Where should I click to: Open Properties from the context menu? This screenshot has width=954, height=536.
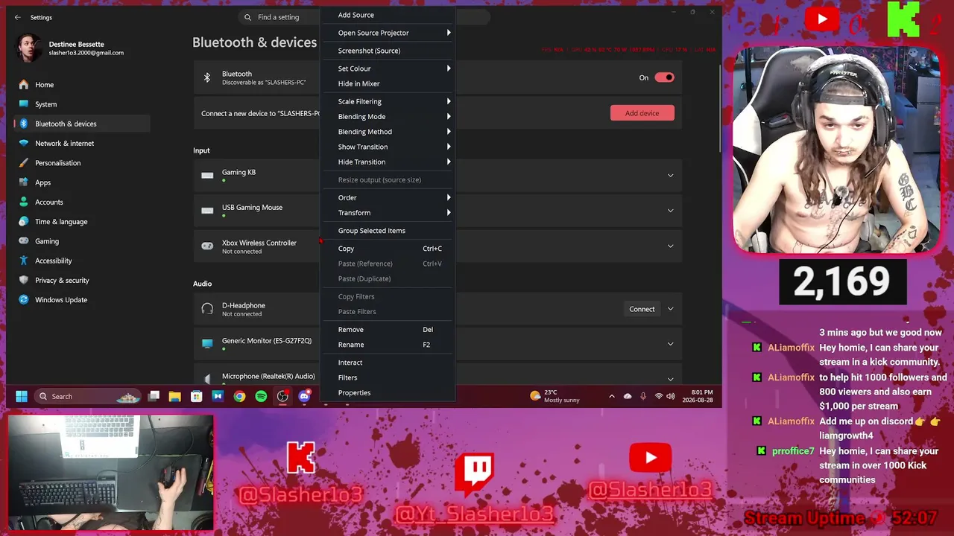[x=388, y=393]
